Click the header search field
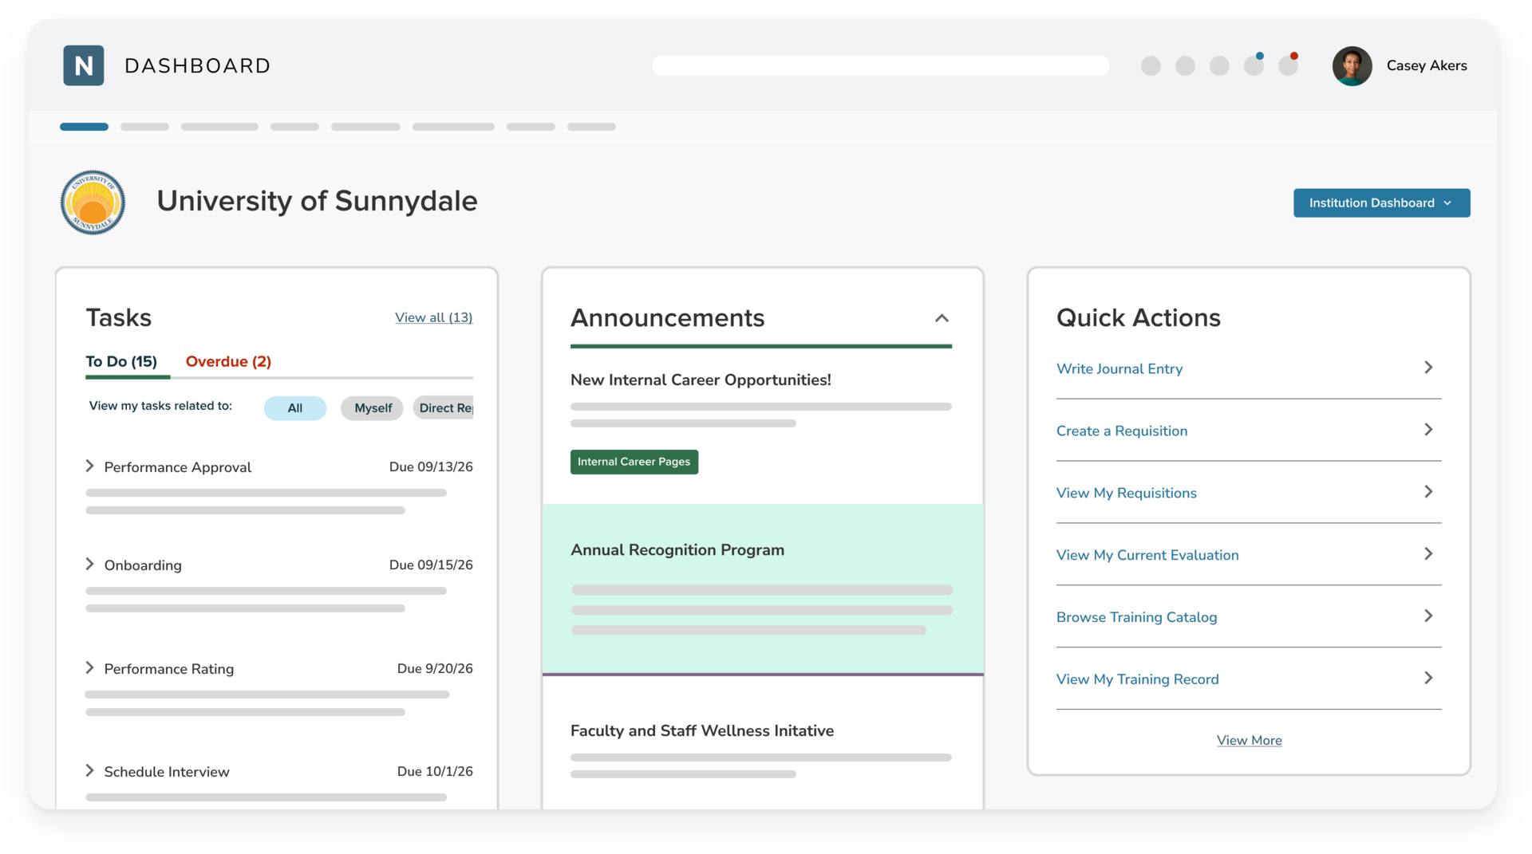1532x854 pixels. (880, 65)
